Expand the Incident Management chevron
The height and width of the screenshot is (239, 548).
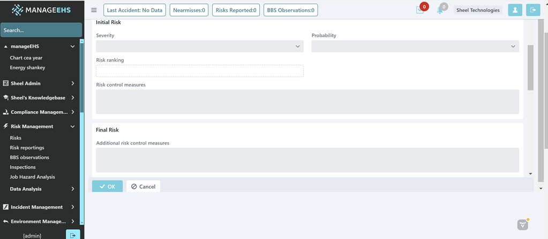click(x=73, y=207)
